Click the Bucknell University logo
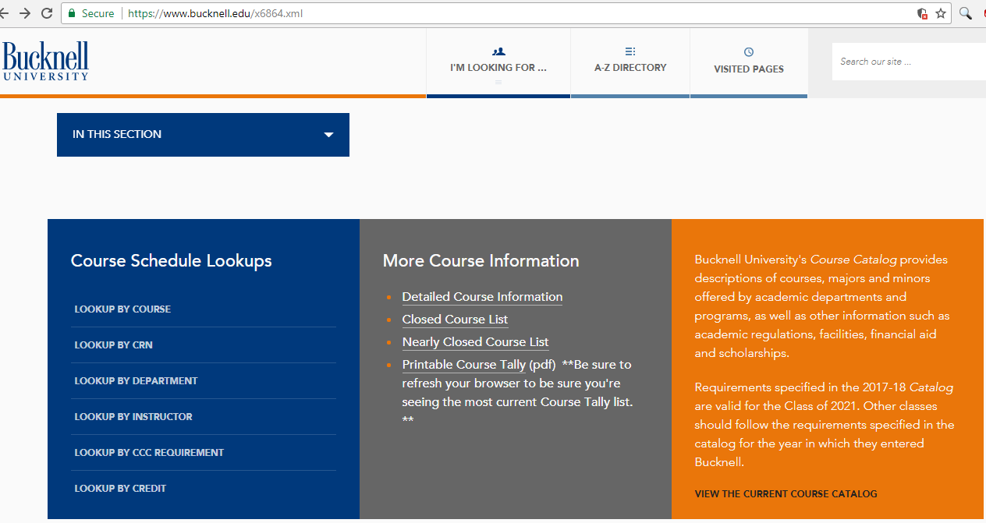Viewport: 986px width, 523px height. click(45, 61)
